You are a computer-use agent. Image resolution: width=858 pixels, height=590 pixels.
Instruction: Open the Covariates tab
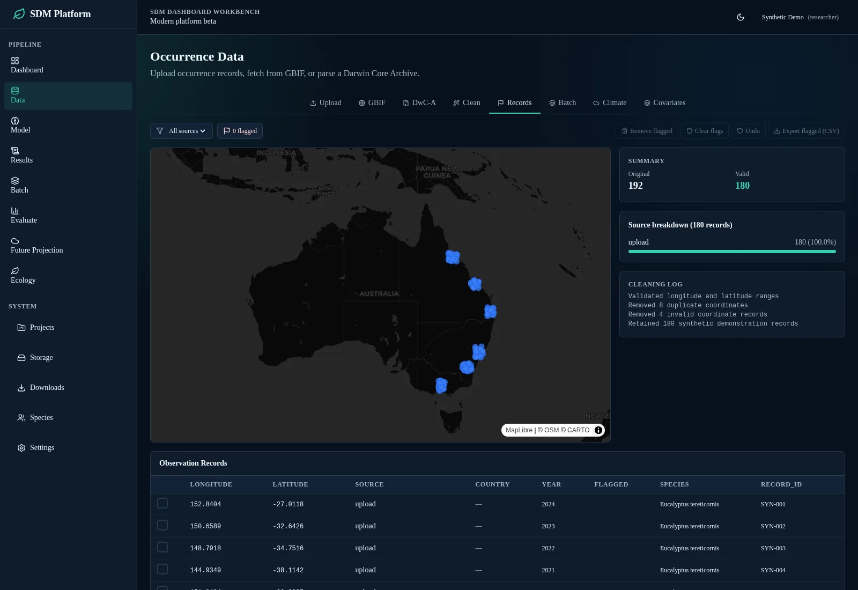click(664, 103)
